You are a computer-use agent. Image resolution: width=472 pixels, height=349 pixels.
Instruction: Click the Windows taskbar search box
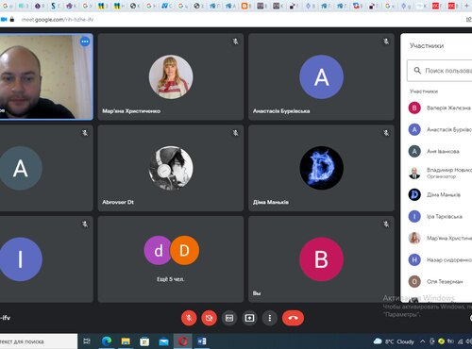tap(39, 341)
